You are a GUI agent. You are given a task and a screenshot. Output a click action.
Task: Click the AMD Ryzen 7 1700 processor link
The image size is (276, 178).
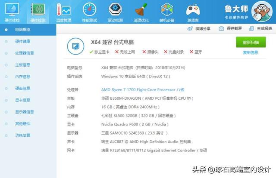[142, 89]
